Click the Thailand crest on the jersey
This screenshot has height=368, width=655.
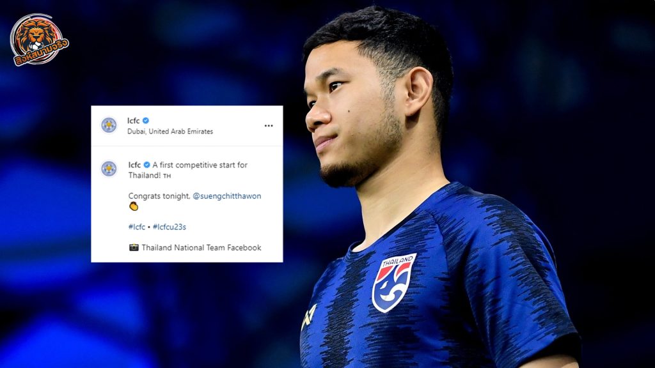pos(393,282)
